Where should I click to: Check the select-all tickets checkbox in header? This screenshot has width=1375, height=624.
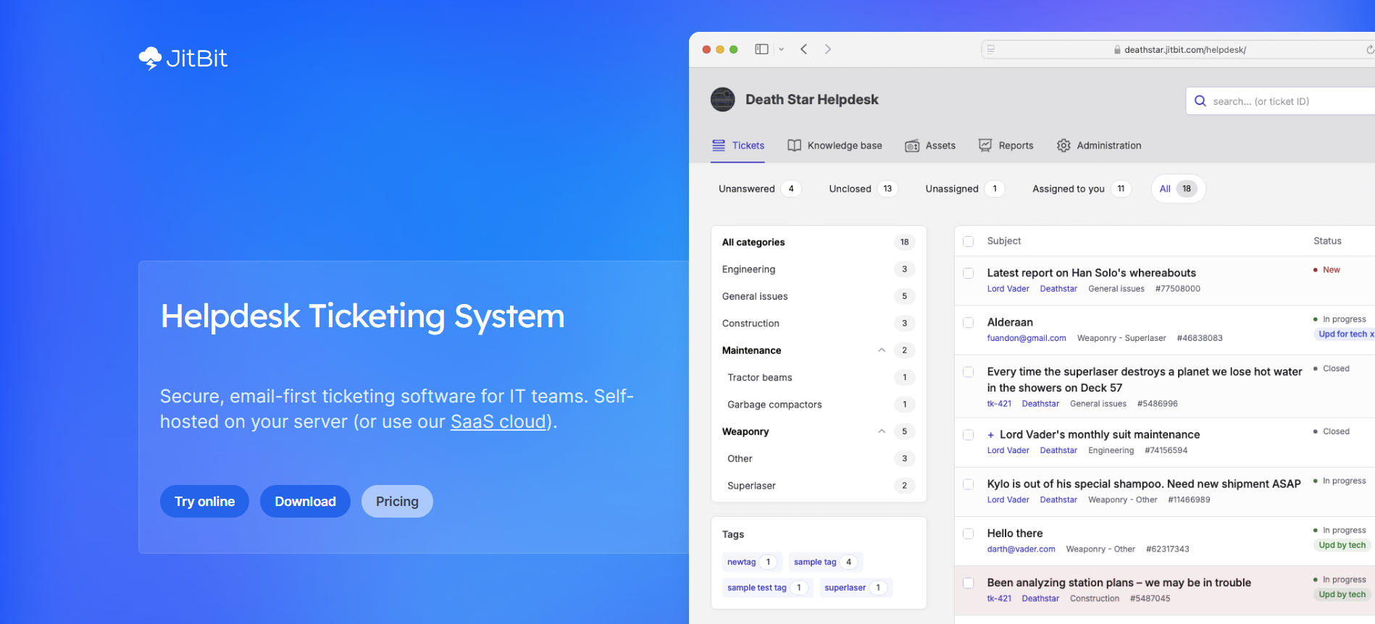click(969, 241)
